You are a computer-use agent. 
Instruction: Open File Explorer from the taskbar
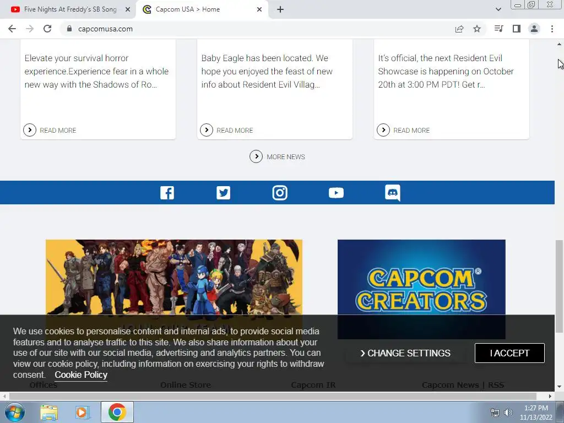click(49, 412)
